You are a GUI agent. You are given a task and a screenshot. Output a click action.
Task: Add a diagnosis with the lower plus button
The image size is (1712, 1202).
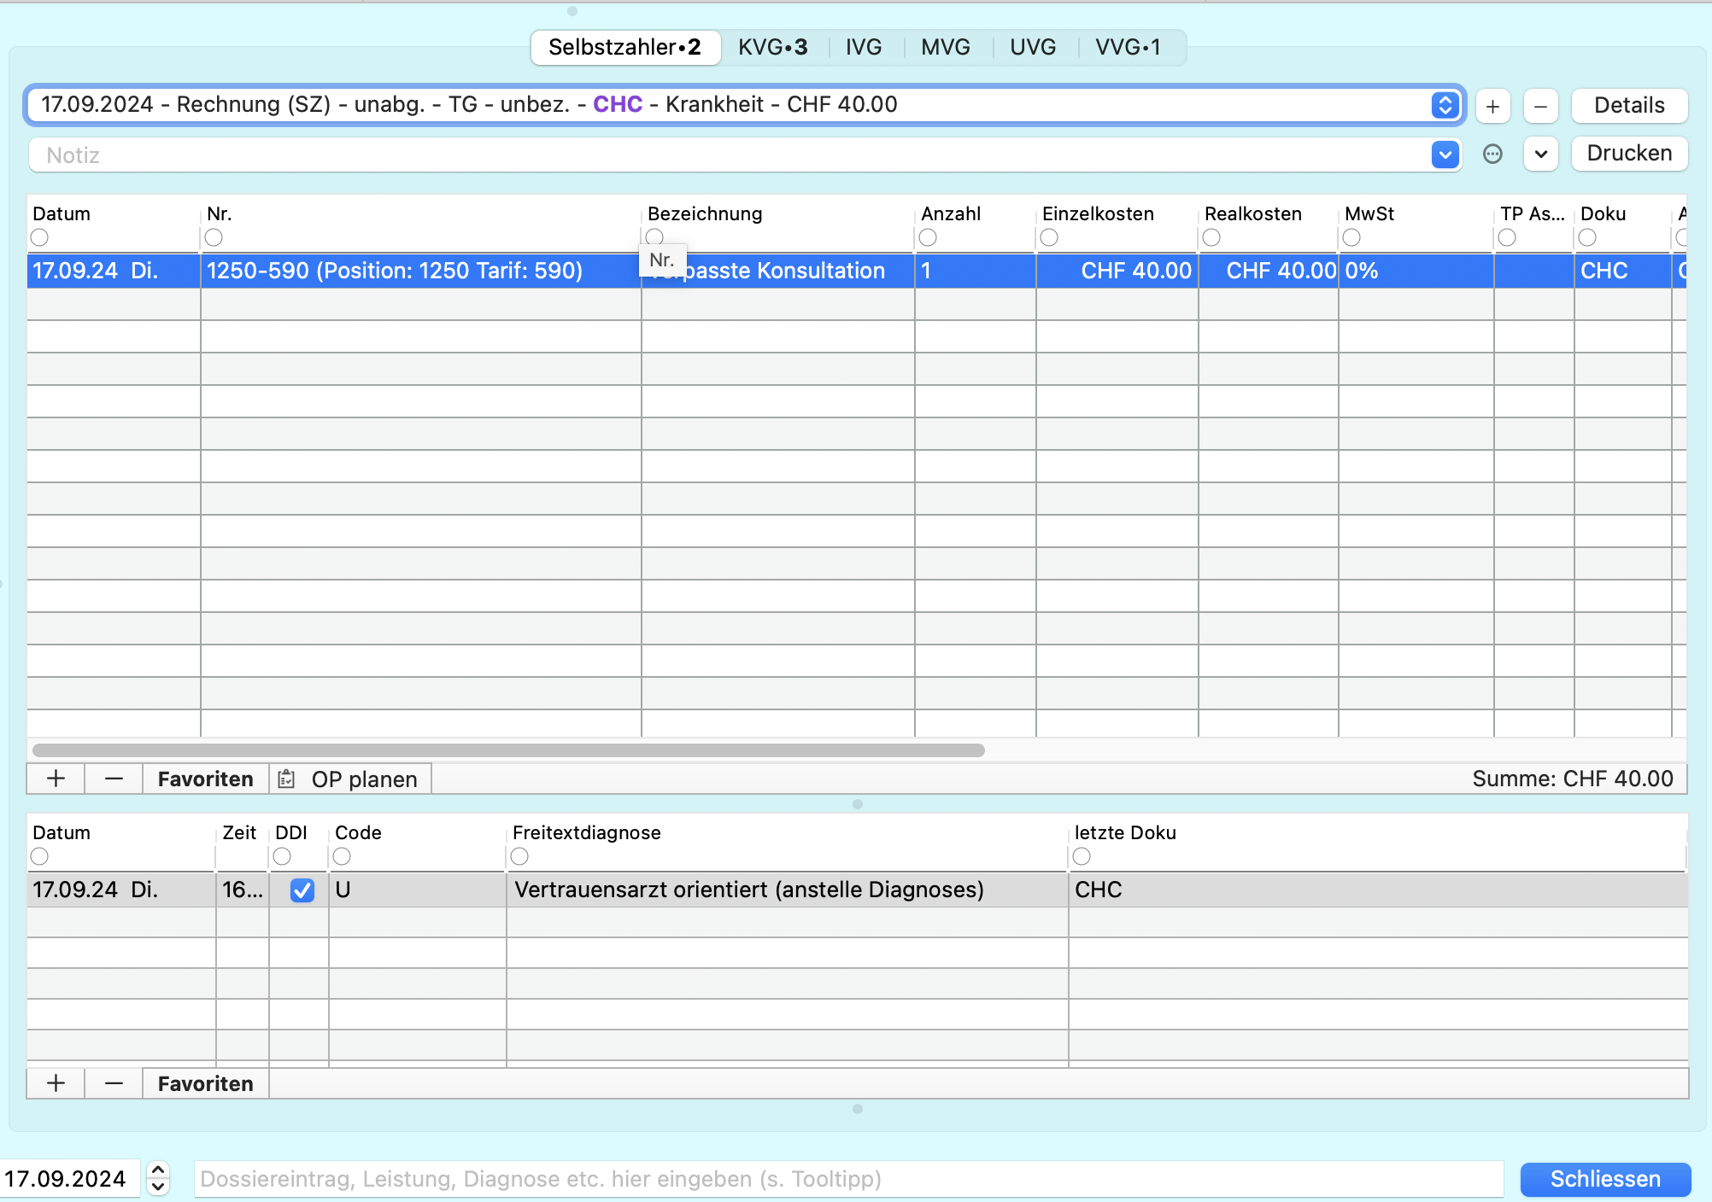56,1083
